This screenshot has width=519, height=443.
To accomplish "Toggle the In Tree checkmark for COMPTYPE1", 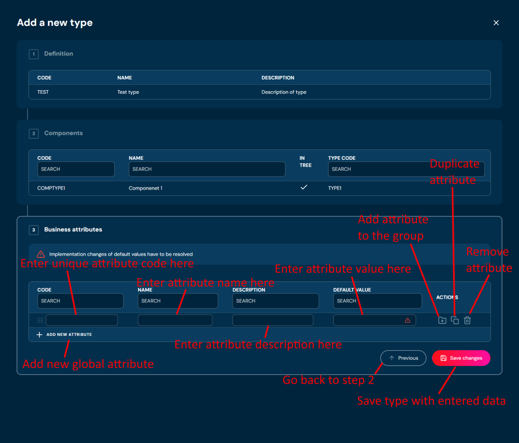I will (304, 187).
